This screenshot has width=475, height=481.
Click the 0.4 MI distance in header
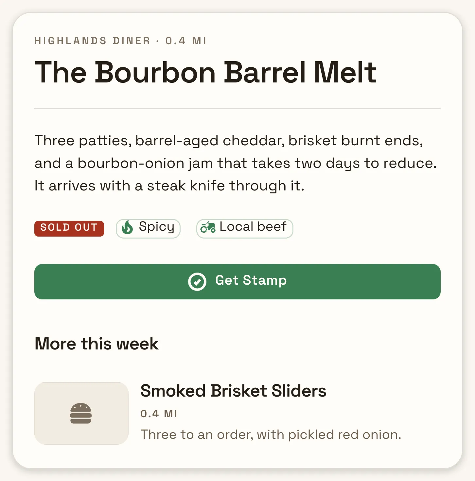tap(186, 41)
